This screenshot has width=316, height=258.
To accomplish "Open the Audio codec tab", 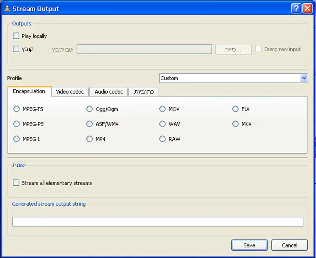I will (109, 92).
